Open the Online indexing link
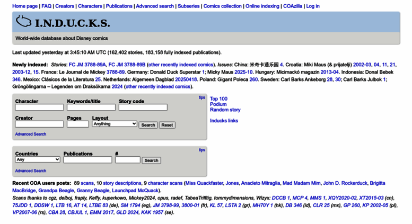The height and width of the screenshot is (224, 412). point(262,6)
